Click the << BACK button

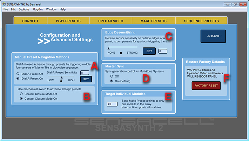[213, 36]
